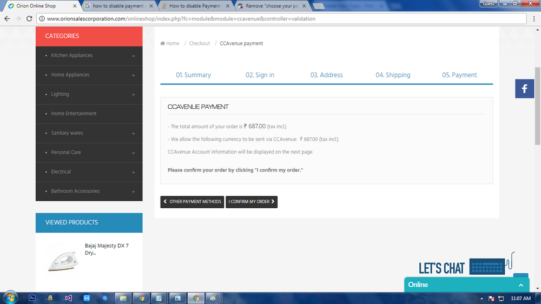Image resolution: width=541 pixels, height=304 pixels.
Task: Expand the Bathroom Accessories category
Action: [133, 191]
